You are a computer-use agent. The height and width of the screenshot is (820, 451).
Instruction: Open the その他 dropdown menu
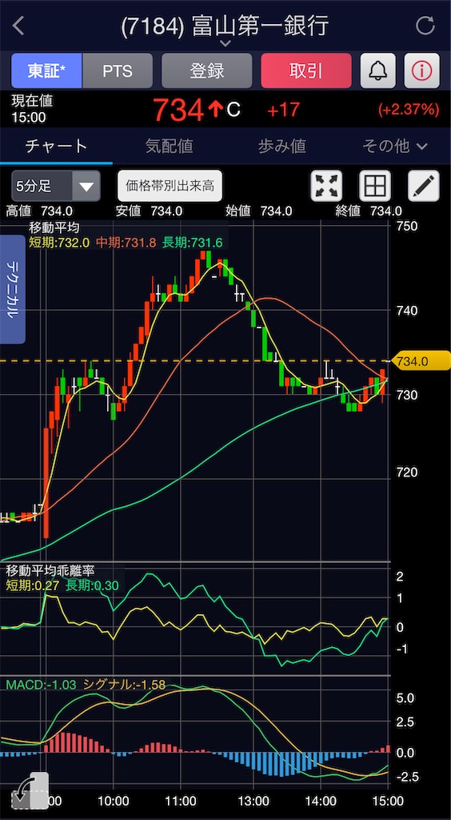(x=395, y=147)
